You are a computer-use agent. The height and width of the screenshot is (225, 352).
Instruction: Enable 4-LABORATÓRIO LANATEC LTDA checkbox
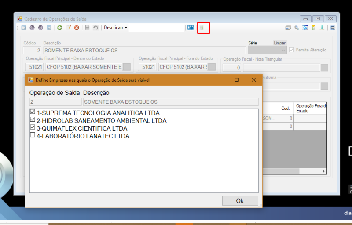click(x=33, y=135)
